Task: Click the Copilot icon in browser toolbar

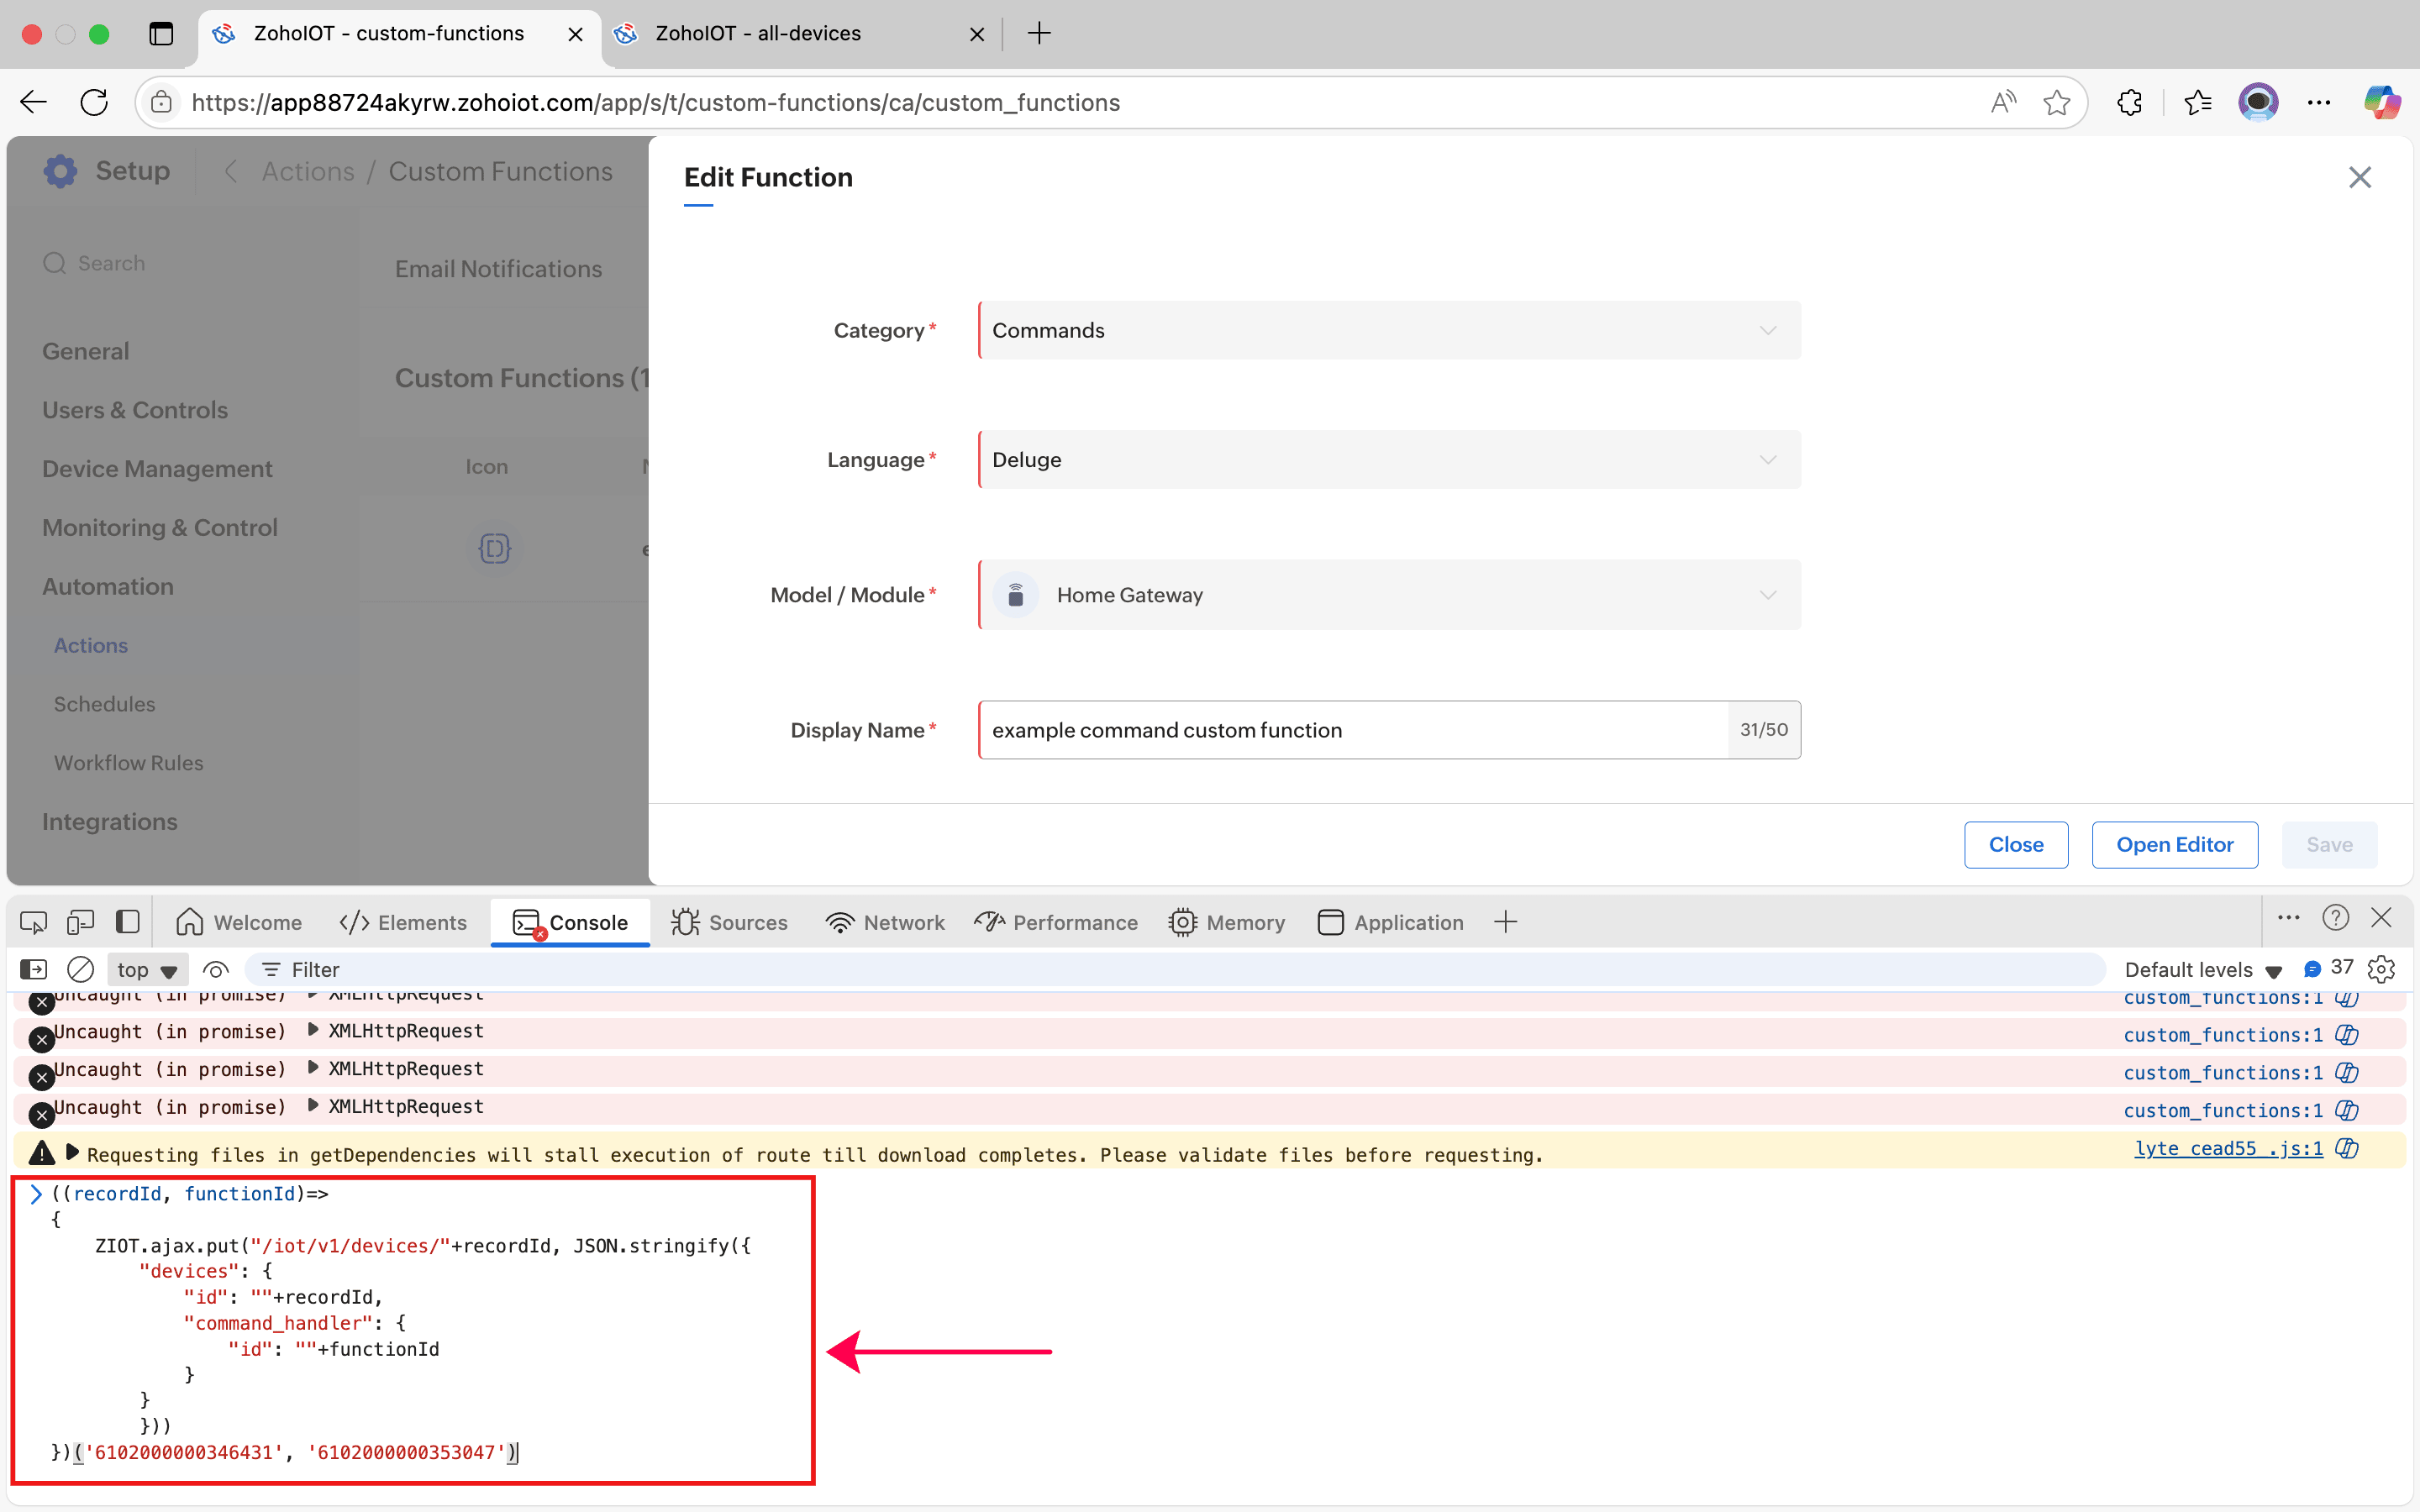Action: point(2381,102)
